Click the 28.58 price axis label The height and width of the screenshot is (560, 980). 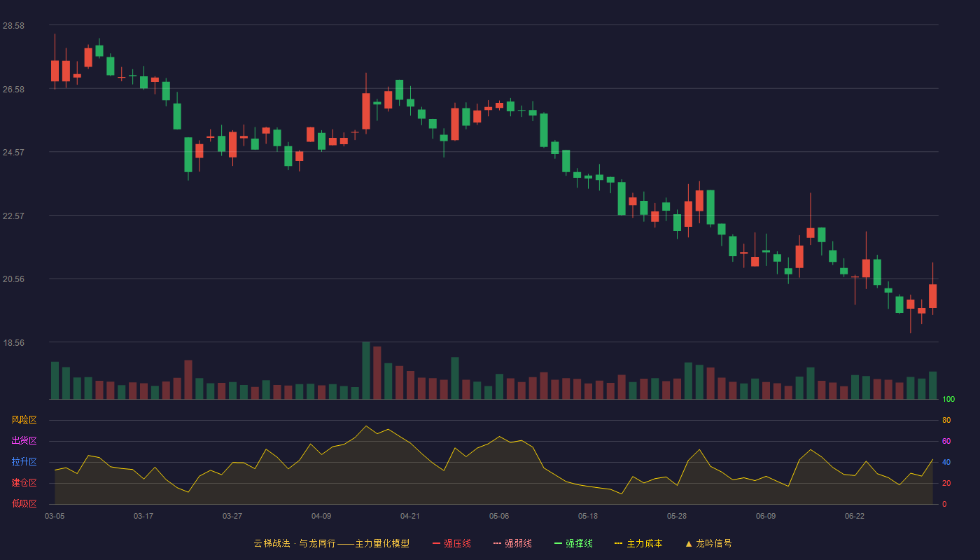[x=13, y=26]
